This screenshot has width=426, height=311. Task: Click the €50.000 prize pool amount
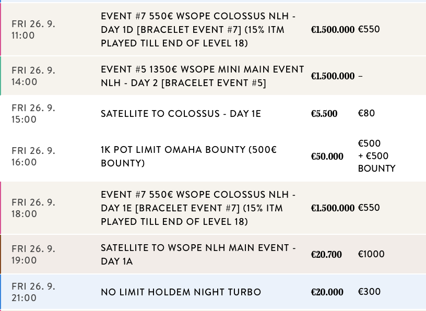tap(327, 157)
